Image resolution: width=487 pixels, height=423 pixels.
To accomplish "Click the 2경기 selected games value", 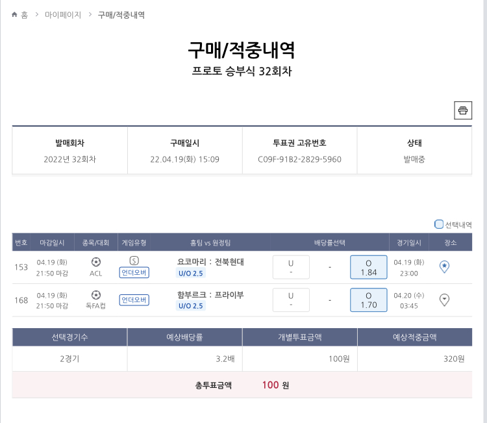I will (x=69, y=359).
